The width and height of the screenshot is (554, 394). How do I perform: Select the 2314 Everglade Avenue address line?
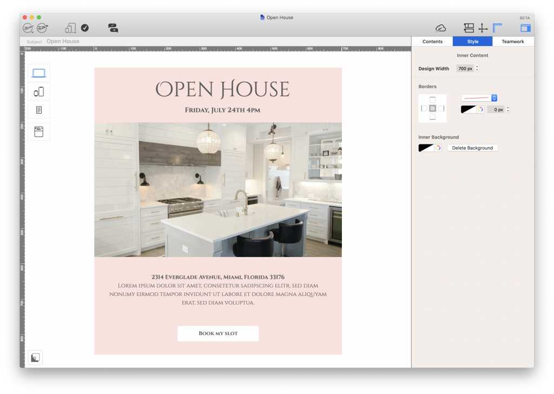coord(218,277)
